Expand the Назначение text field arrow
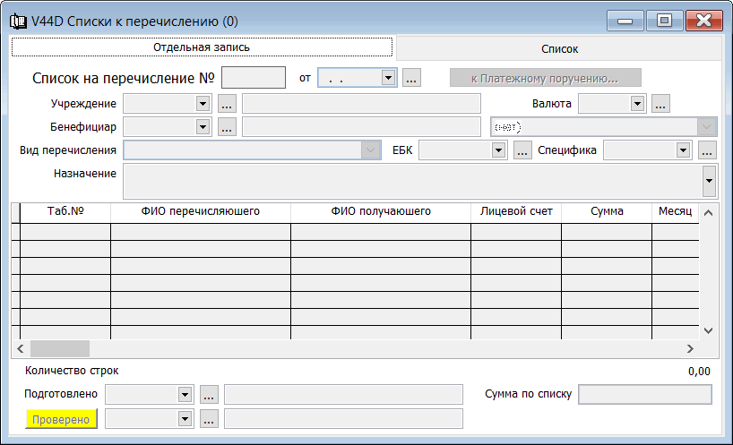 click(x=709, y=181)
